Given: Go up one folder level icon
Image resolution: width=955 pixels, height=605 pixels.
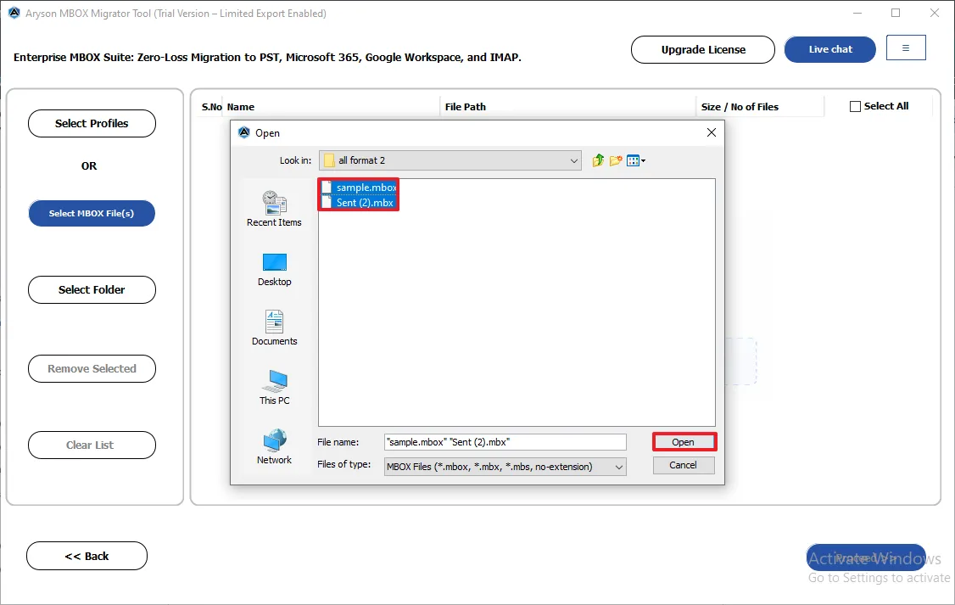Looking at the screenshot, I should tap(598, 160).
